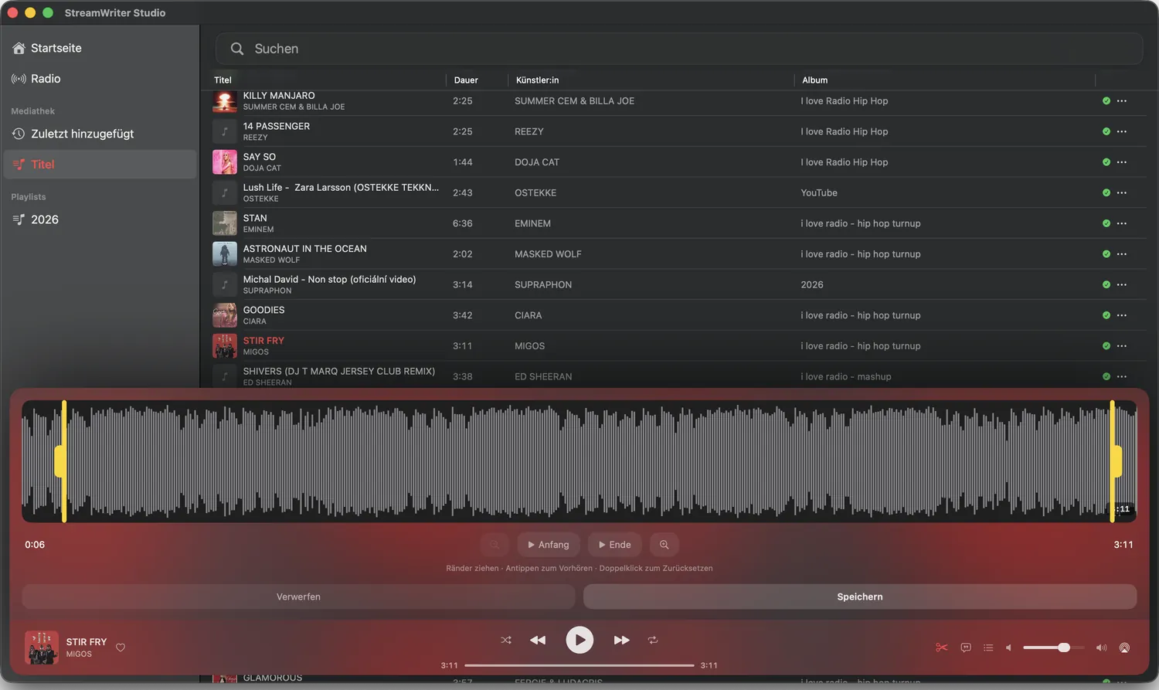
Task: Click the SAY SO album thumbnail
Action: click(225, 162)
